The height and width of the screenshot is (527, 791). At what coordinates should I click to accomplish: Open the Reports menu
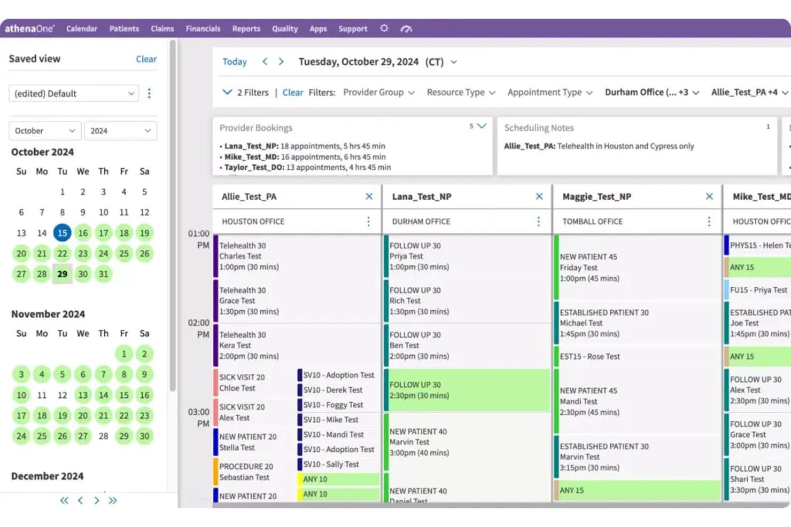(x=246, y=29)
